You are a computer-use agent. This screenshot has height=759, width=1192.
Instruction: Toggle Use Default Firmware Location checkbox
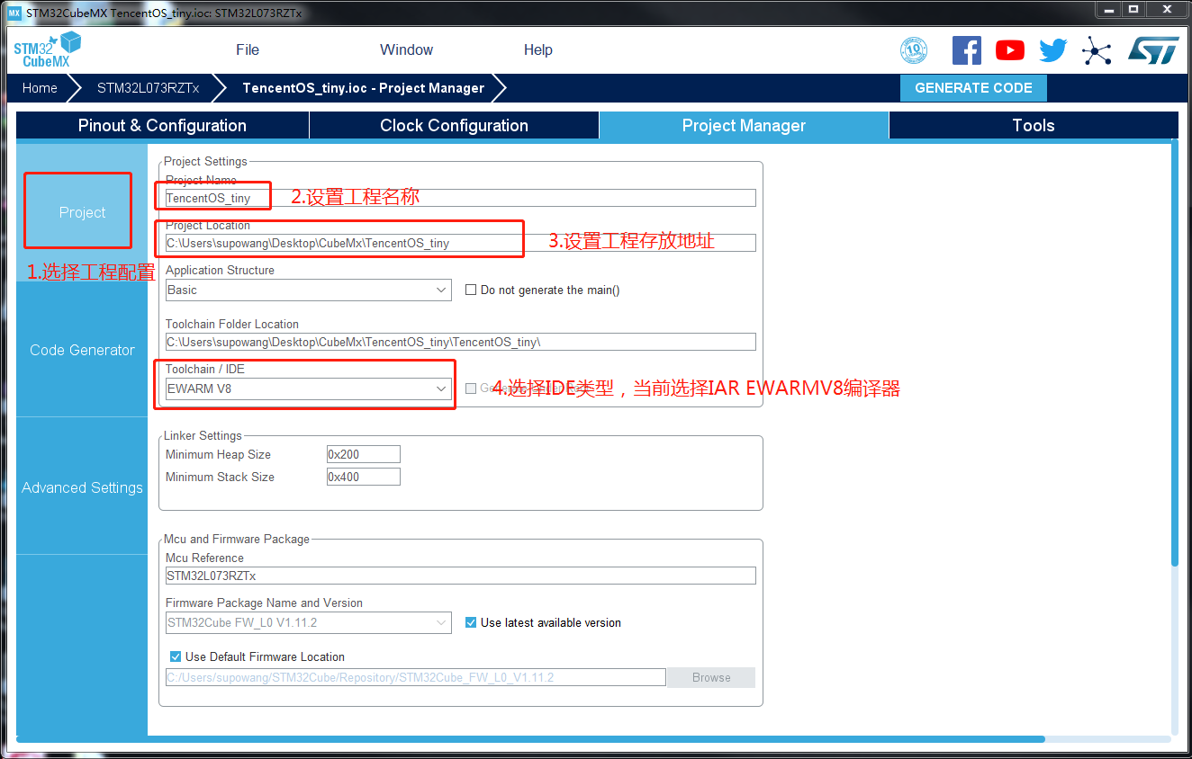[x=176, y=656]
